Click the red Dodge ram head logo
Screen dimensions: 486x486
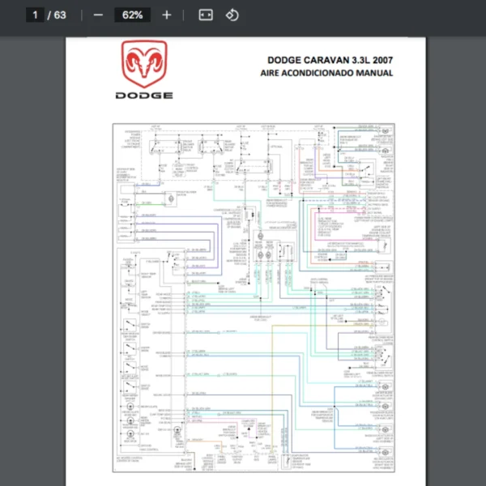[x=143, y=65]
